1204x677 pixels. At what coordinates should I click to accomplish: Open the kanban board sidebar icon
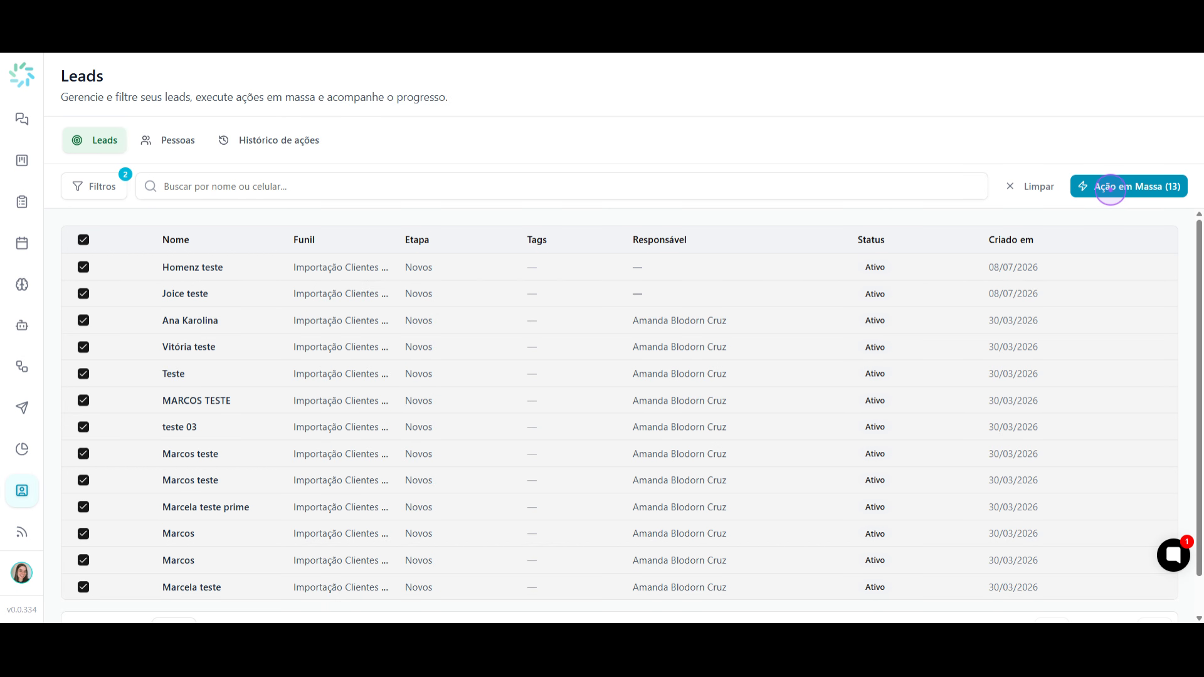tap(22, 160)
